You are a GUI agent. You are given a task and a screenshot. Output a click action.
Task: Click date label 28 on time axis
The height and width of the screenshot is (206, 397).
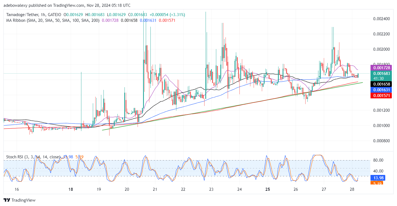[352, 189]
